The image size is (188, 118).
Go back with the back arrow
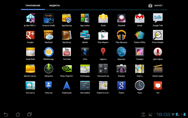click(6, 115)
